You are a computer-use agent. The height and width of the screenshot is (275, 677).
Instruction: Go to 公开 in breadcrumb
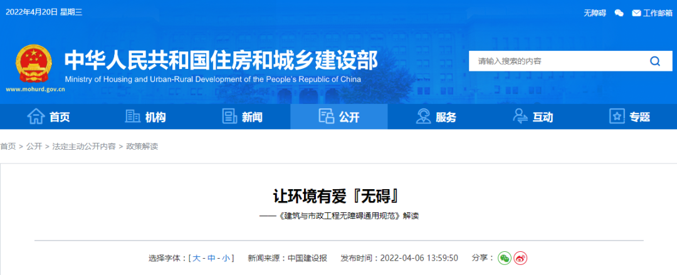[34, 147]
